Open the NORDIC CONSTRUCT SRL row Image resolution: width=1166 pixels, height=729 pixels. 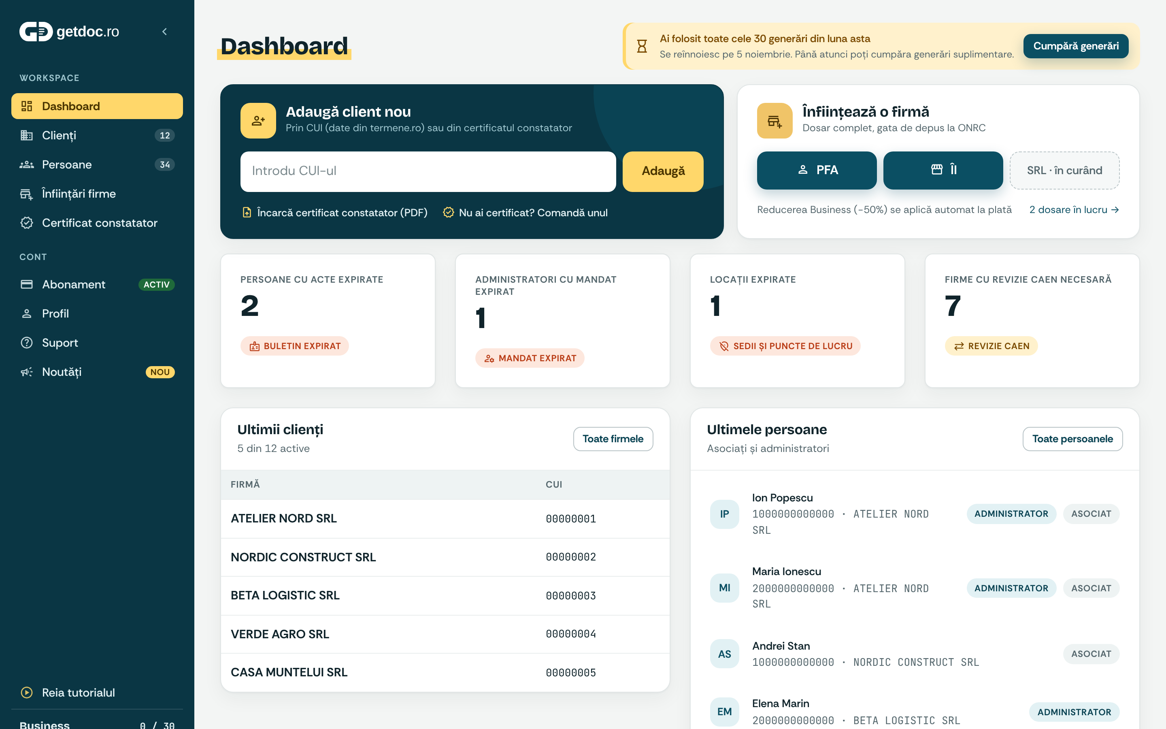445,557
